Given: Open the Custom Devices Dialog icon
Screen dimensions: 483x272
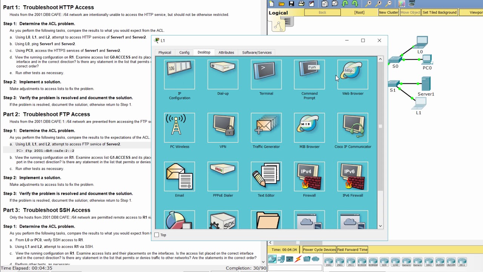Looking at the screenshot, I should 412,4.
